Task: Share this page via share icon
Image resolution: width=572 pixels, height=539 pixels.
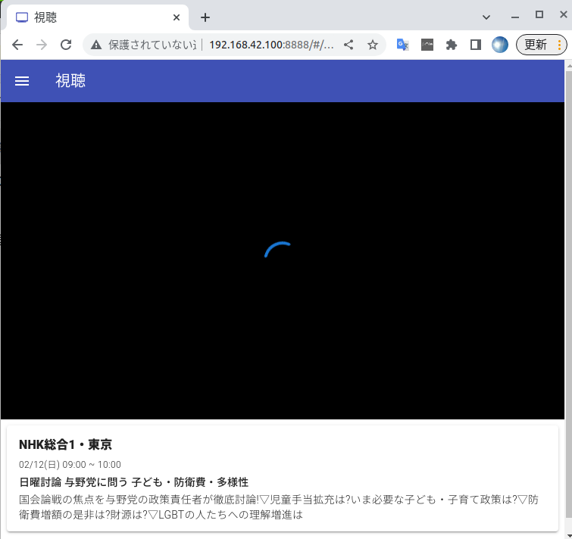Action: pyautogui.click(x=349, y=45)
